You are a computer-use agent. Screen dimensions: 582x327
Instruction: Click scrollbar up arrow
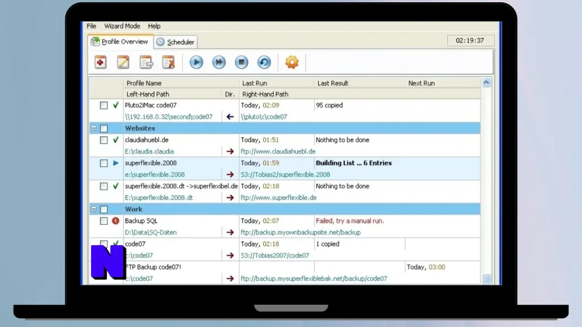(x=487, y=83)
